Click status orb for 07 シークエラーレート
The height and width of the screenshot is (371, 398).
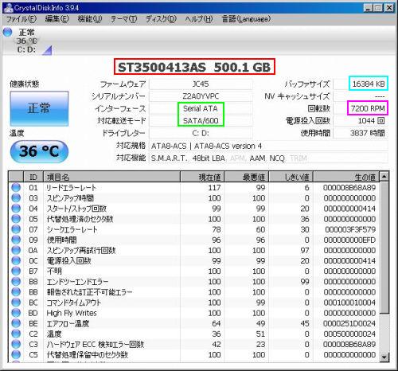tap(16, 229)
